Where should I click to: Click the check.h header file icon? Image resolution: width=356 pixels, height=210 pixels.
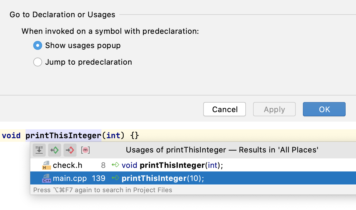(46, 165)
